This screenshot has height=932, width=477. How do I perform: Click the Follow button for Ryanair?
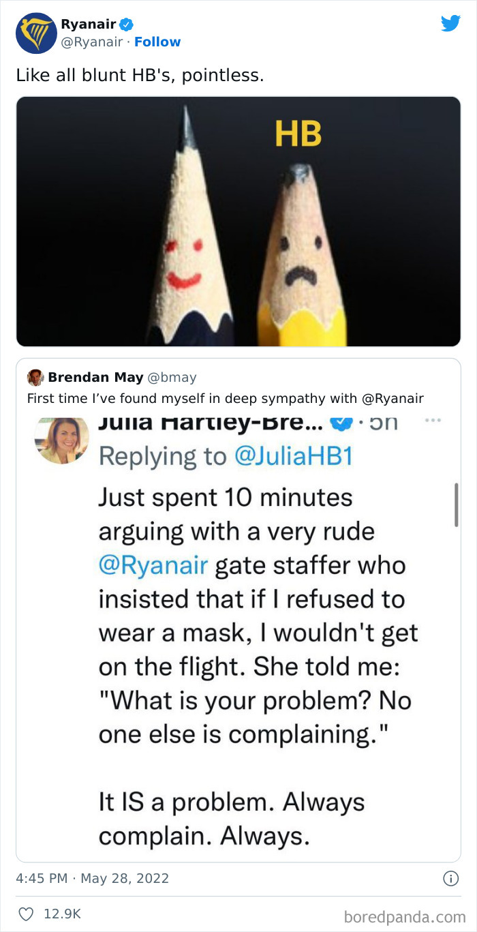[158, 42]
